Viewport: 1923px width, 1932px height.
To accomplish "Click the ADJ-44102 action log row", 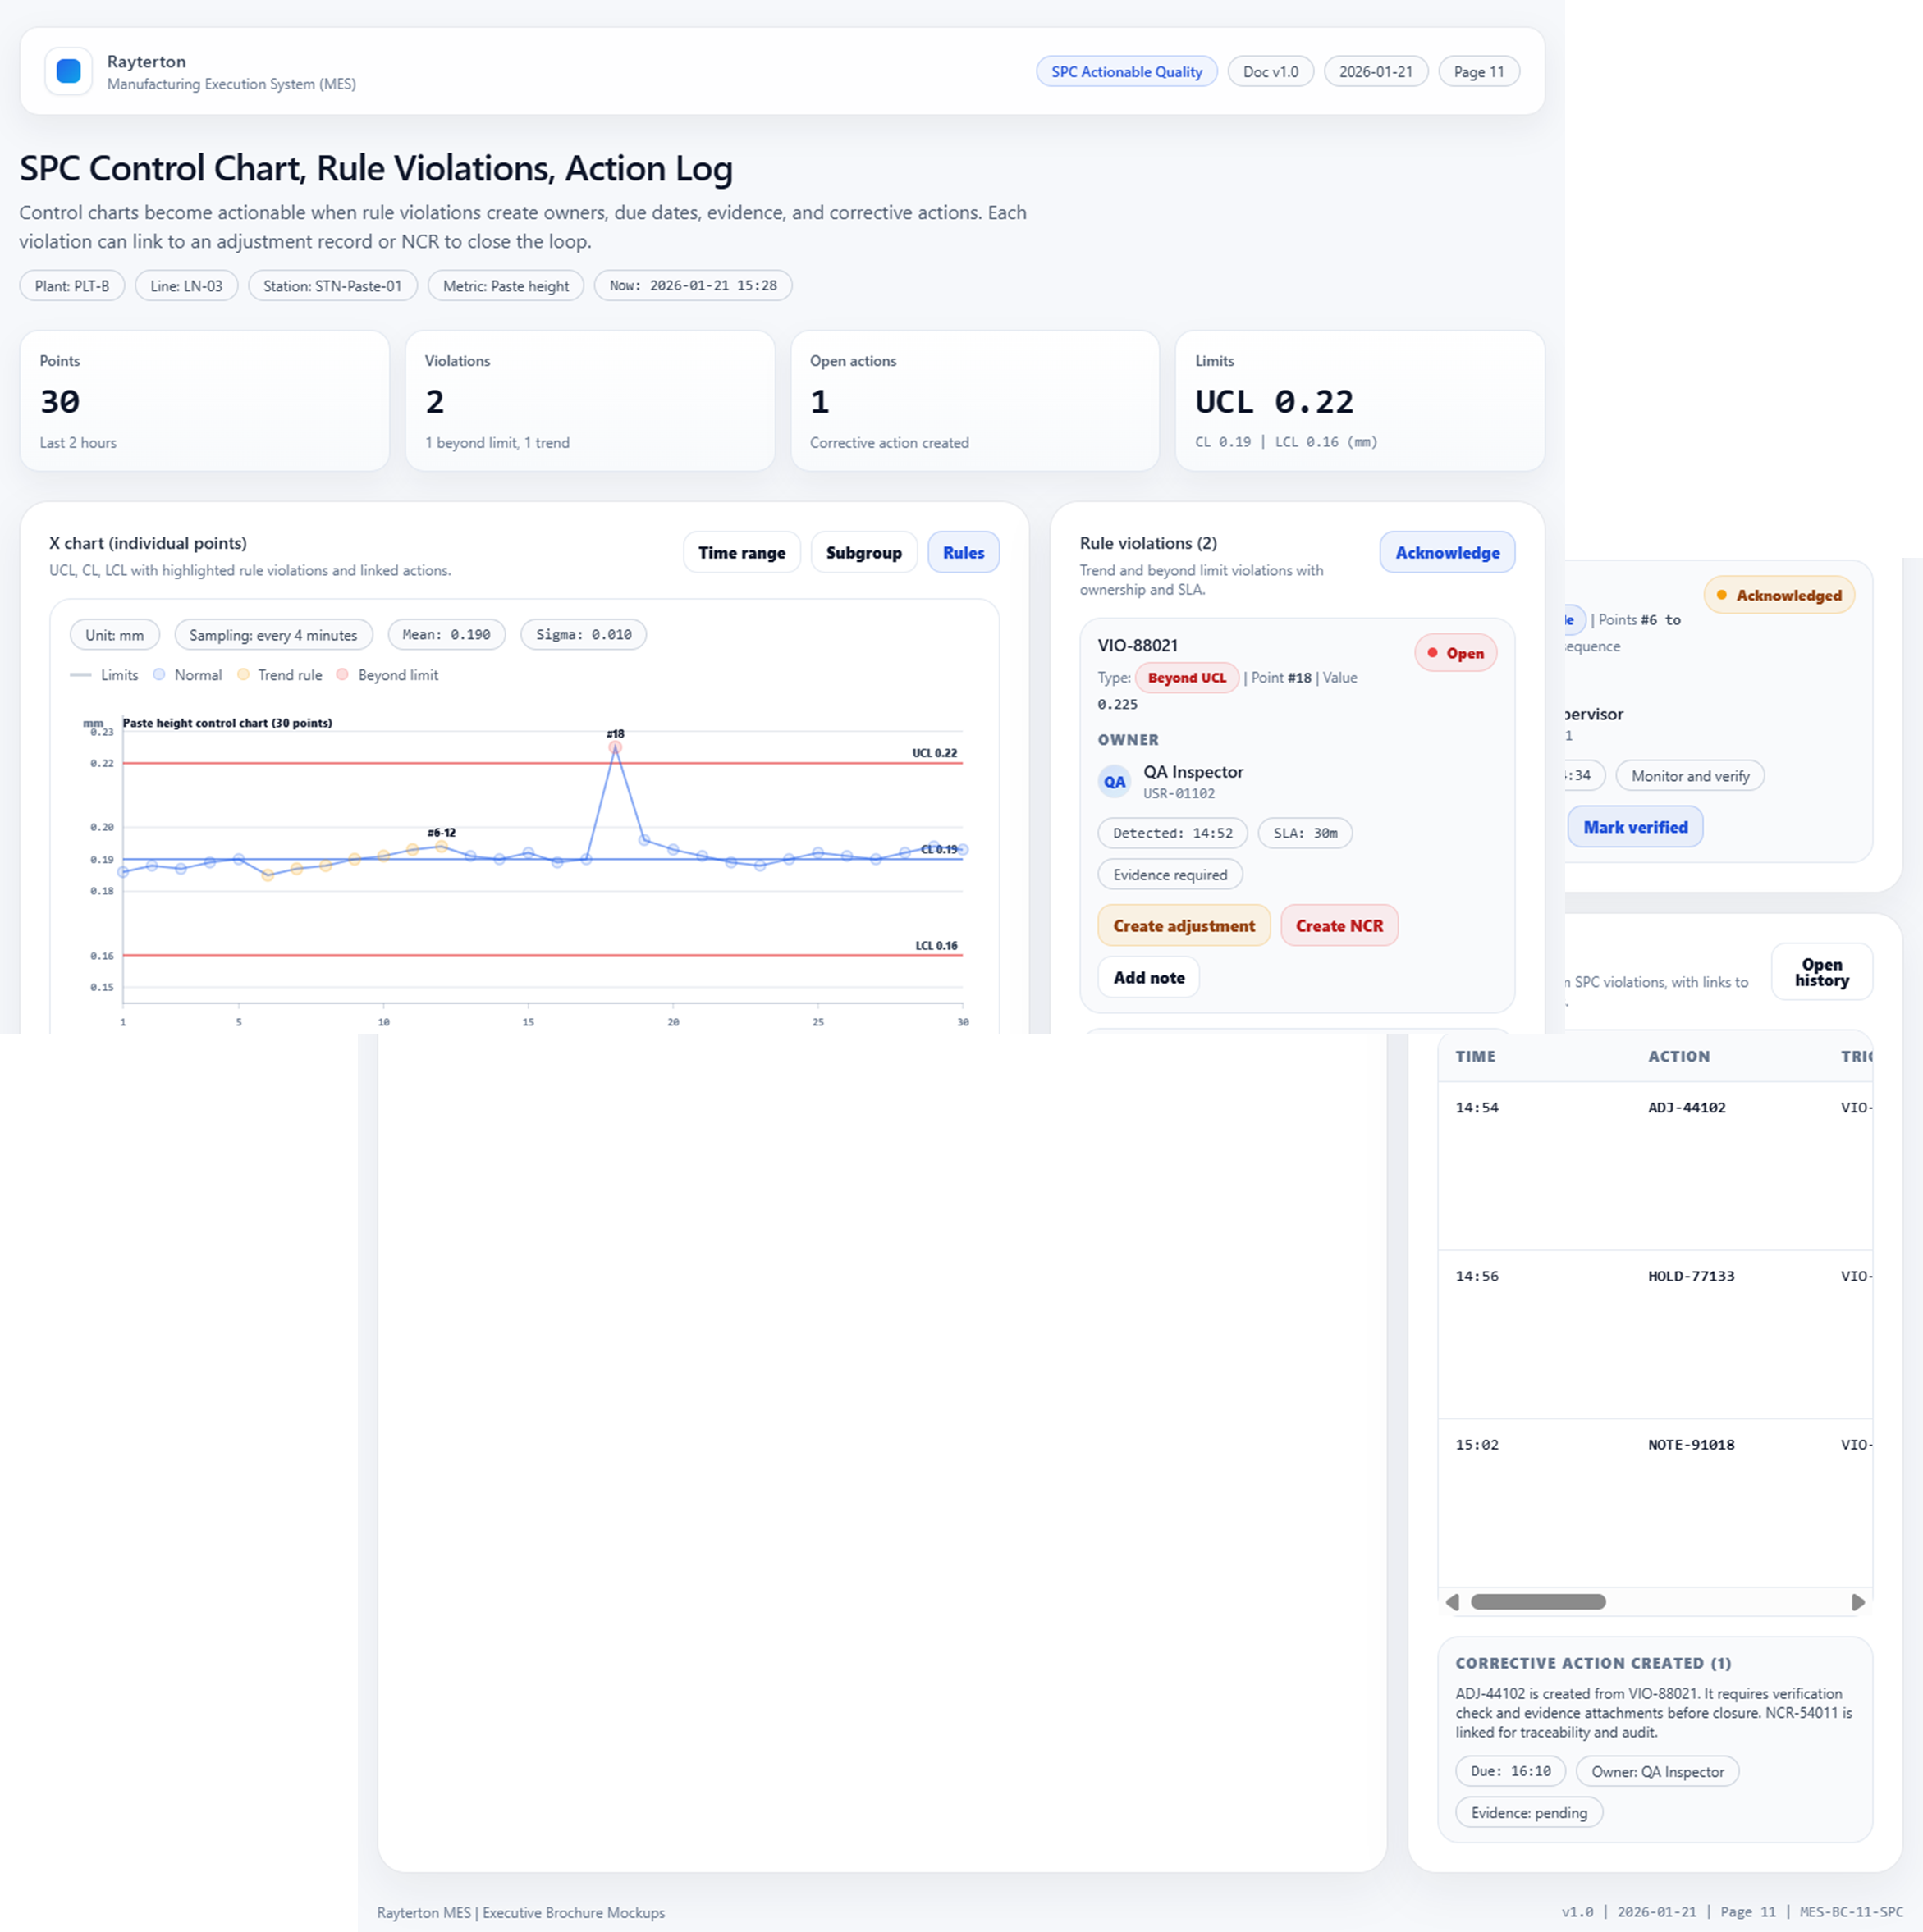I will (1686, 1107).
